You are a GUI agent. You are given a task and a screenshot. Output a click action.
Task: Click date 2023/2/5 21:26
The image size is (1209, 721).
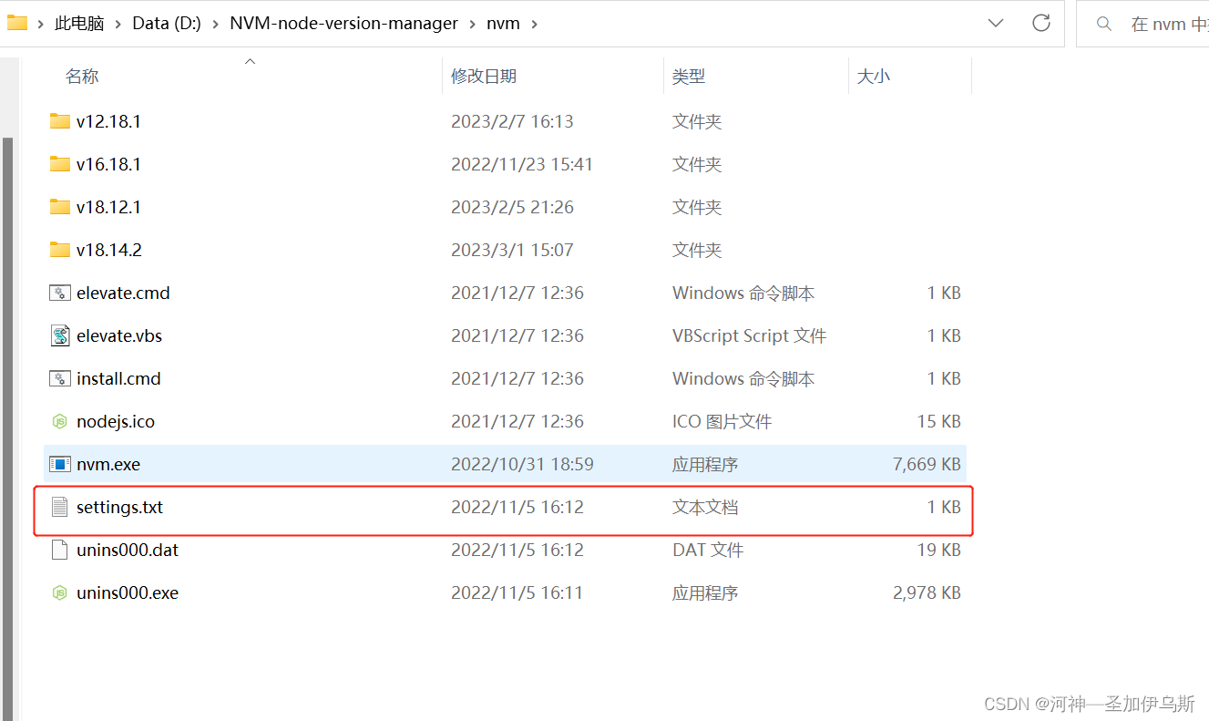[x=512, y=207]
